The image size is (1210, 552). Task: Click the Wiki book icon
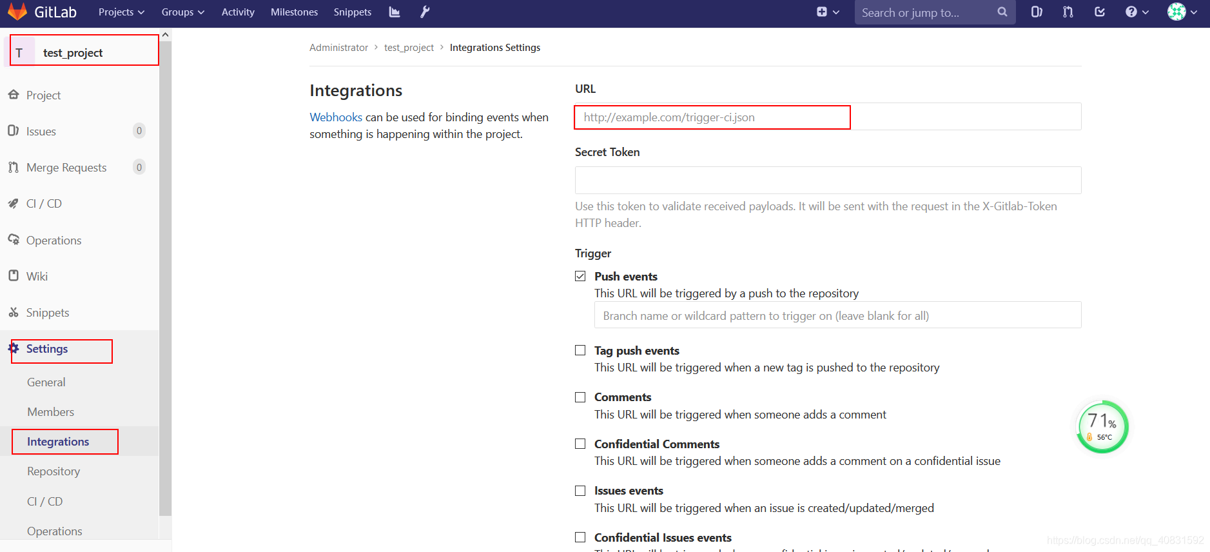pyautogui.click(x=14, y=275)
